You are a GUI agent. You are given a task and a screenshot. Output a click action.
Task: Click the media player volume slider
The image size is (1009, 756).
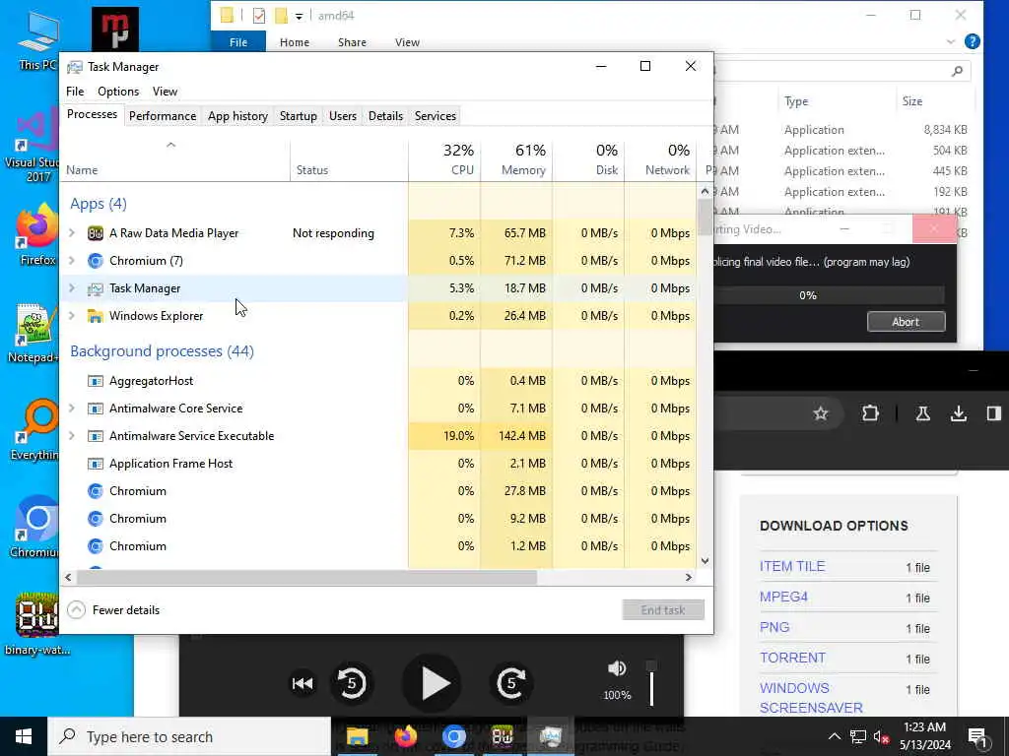(651, 685)
